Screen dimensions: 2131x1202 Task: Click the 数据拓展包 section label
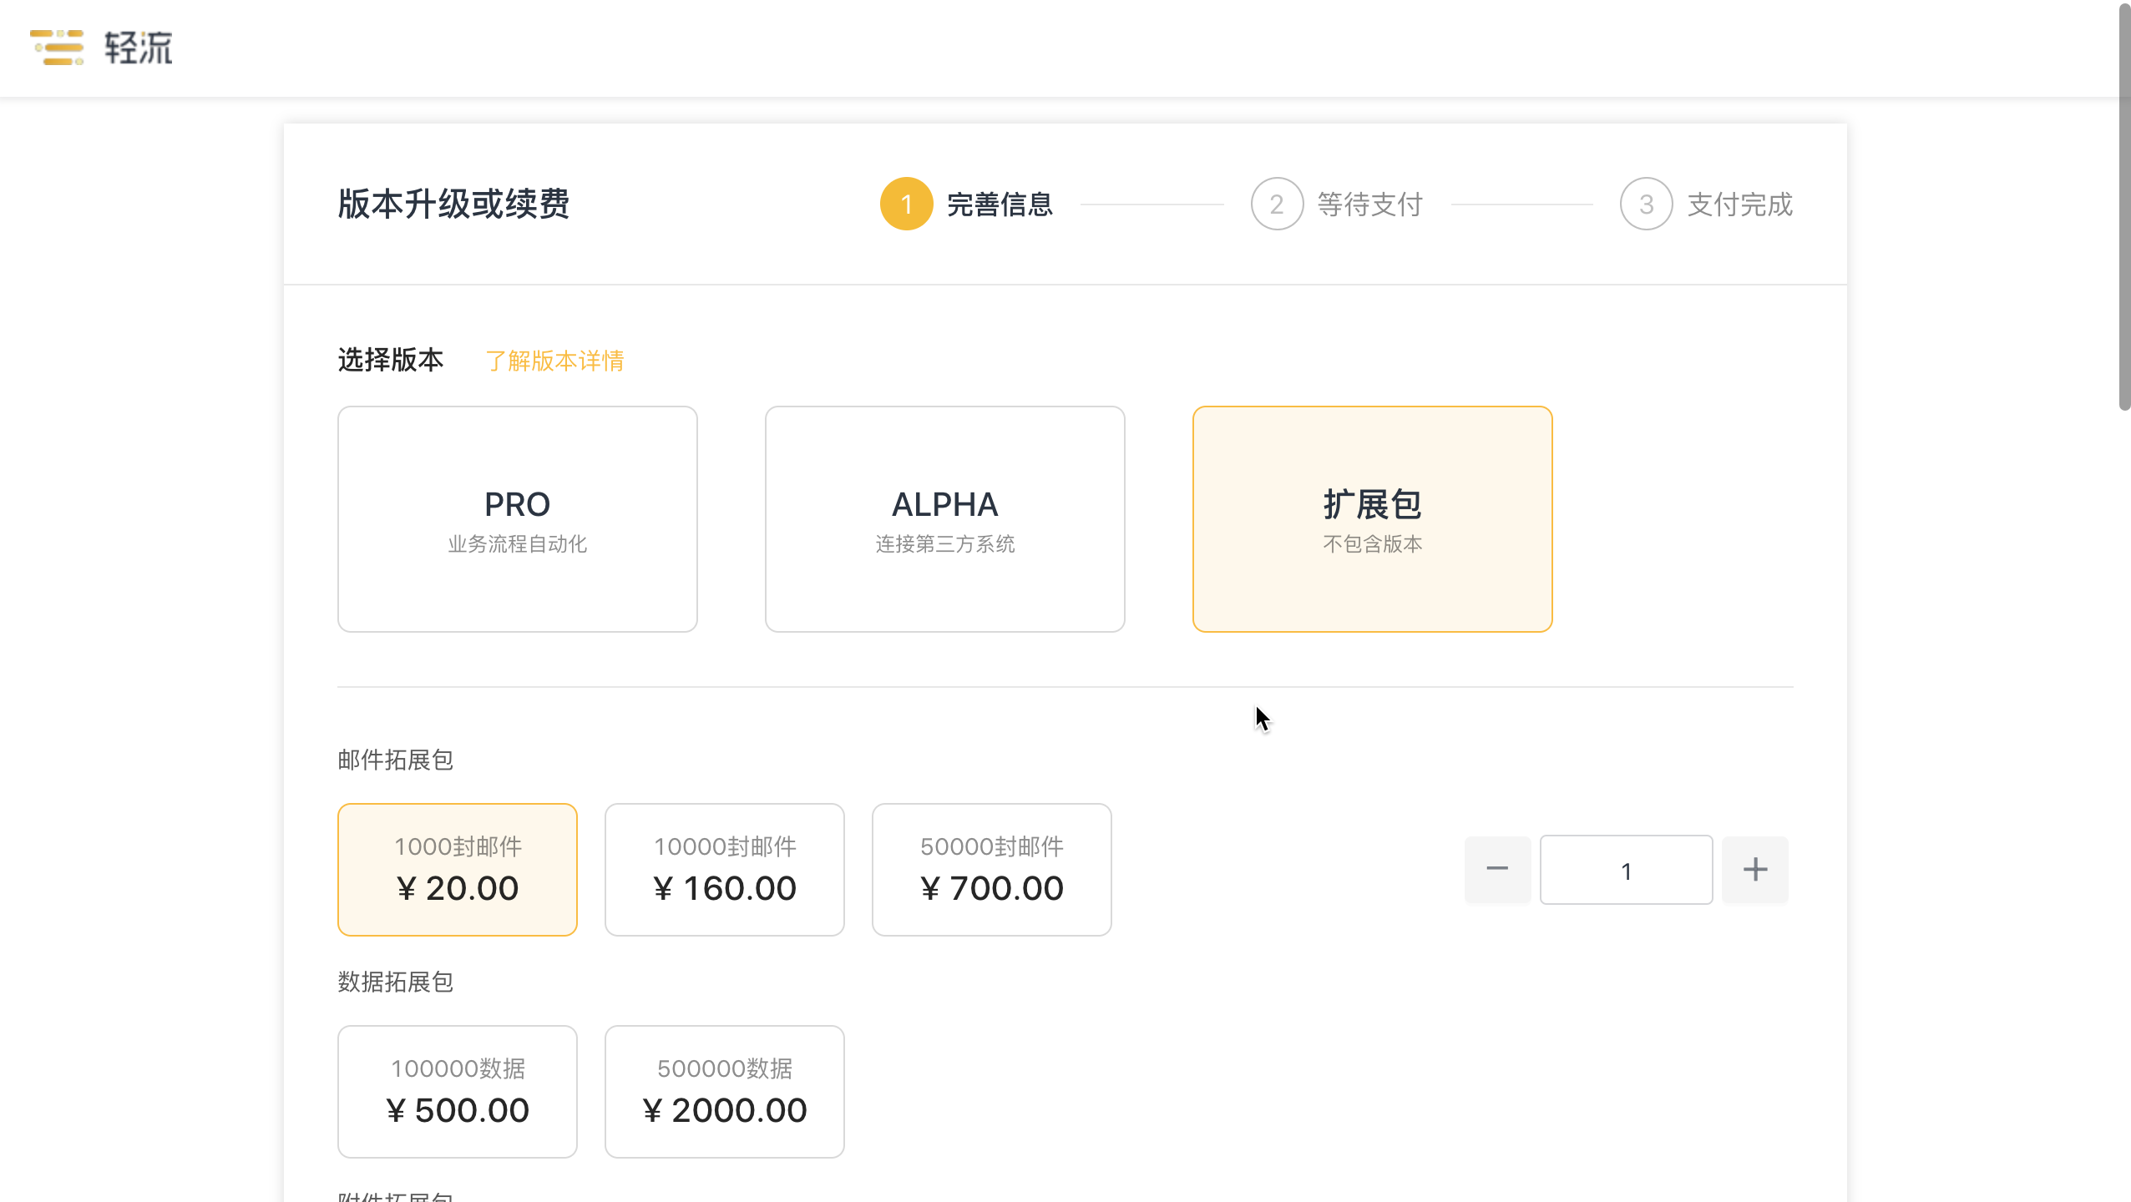point(395,982)
